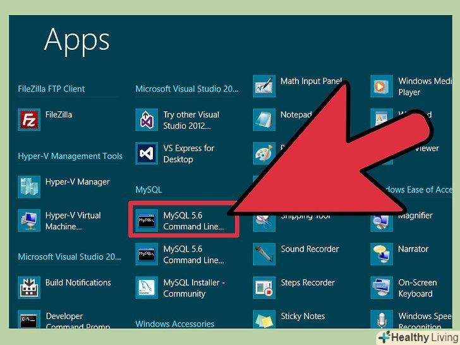The height and width of the screenshot is (345, 460).
Task: Open the FileZilla app icon
Action: pos(29,119)
